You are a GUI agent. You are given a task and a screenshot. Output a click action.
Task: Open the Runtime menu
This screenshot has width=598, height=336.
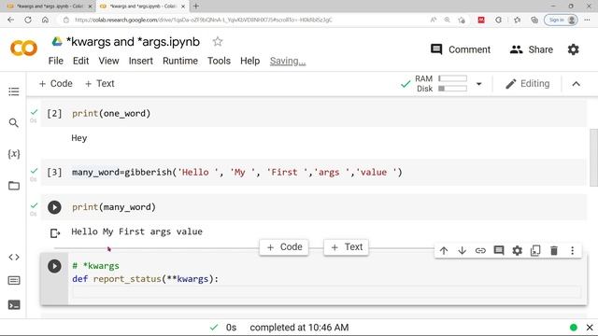[x=180, y=61]
